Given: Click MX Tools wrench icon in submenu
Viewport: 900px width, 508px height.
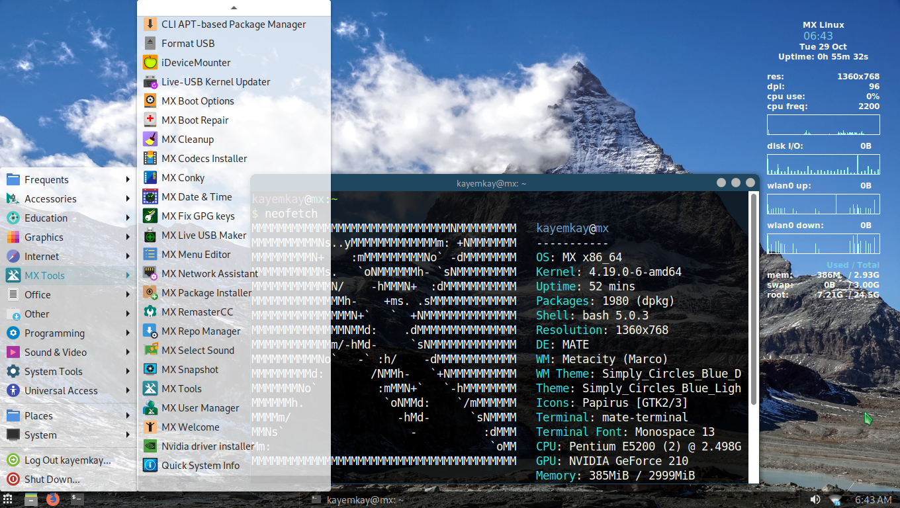Looking at the screenshot, I should coord(150,389).
